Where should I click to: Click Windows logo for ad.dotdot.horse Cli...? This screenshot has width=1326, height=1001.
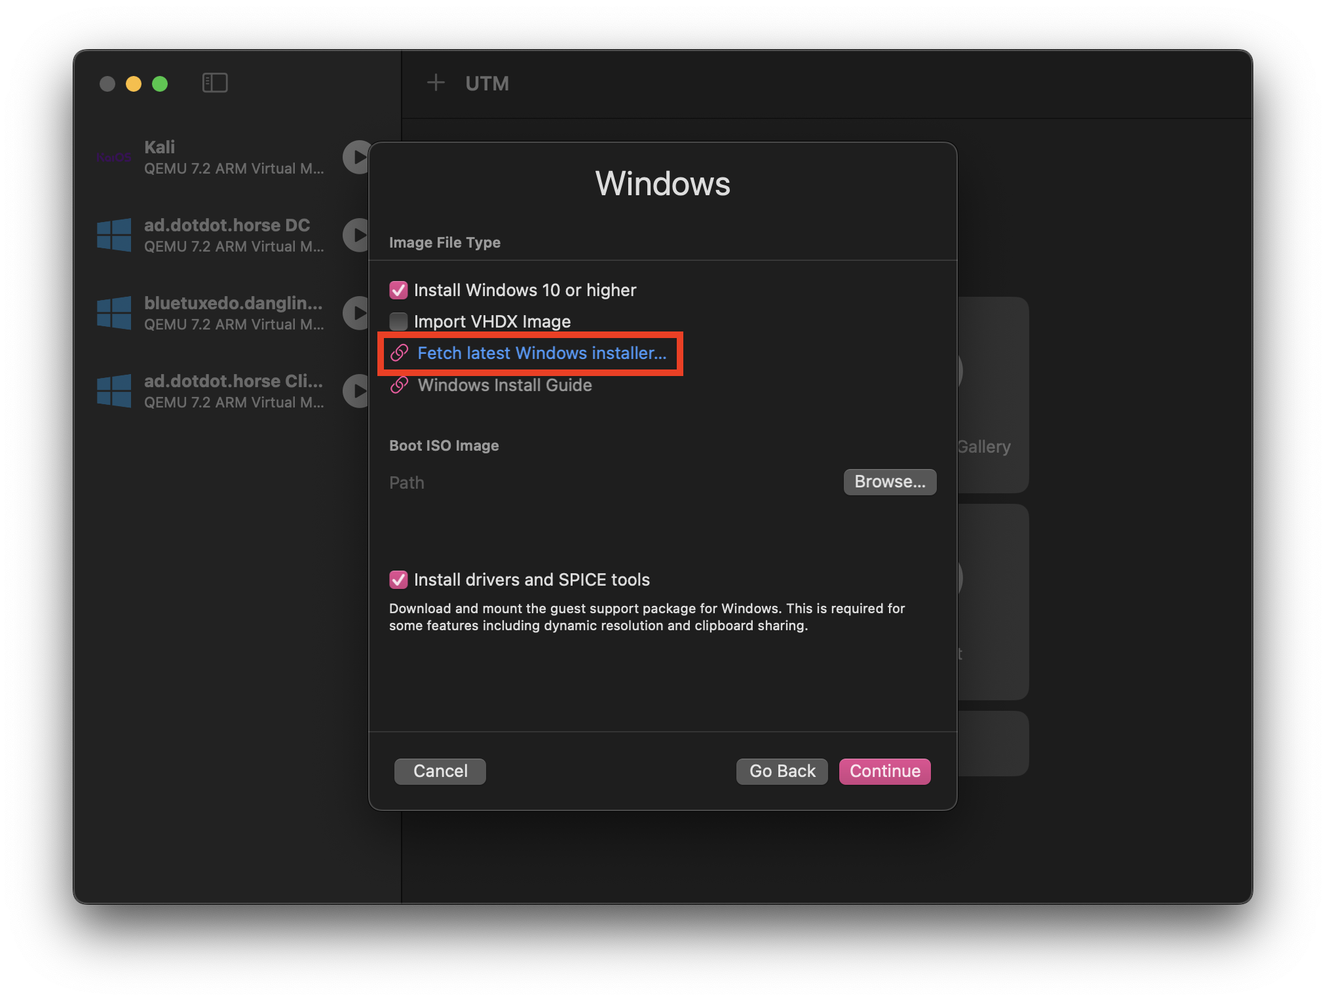pos(113,391)
